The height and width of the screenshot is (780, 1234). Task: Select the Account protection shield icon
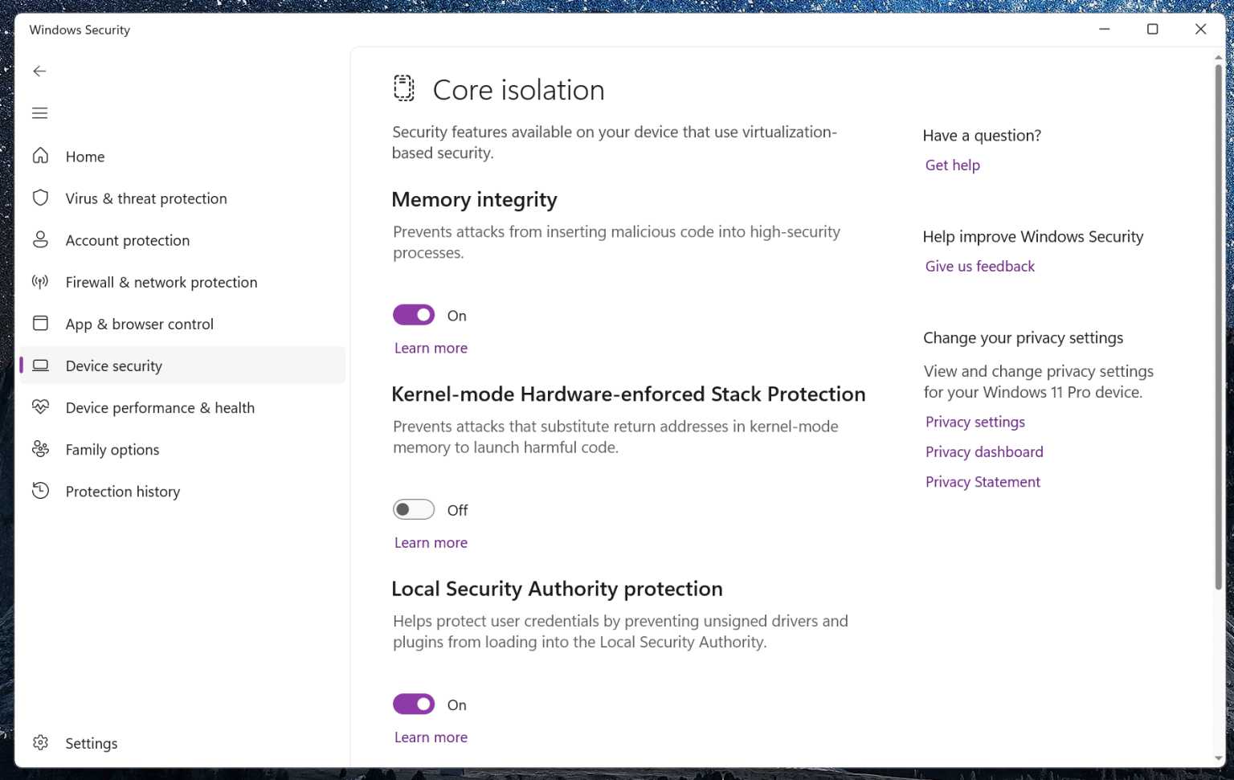click(x=40, y=239)
